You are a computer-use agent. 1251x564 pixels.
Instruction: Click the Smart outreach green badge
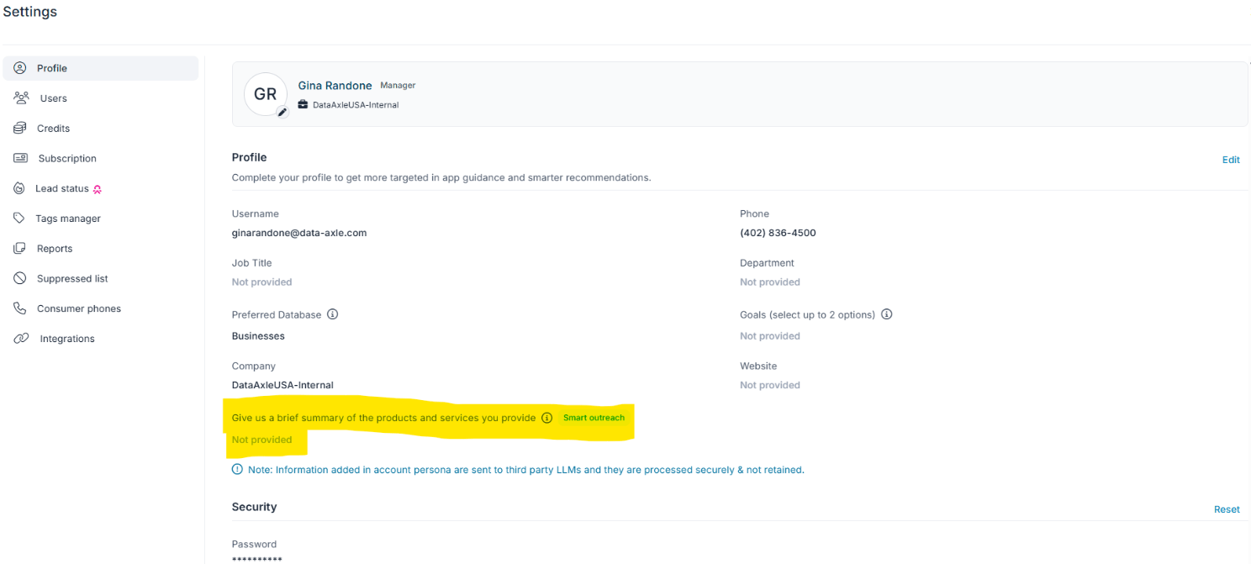tap(594, 418)
